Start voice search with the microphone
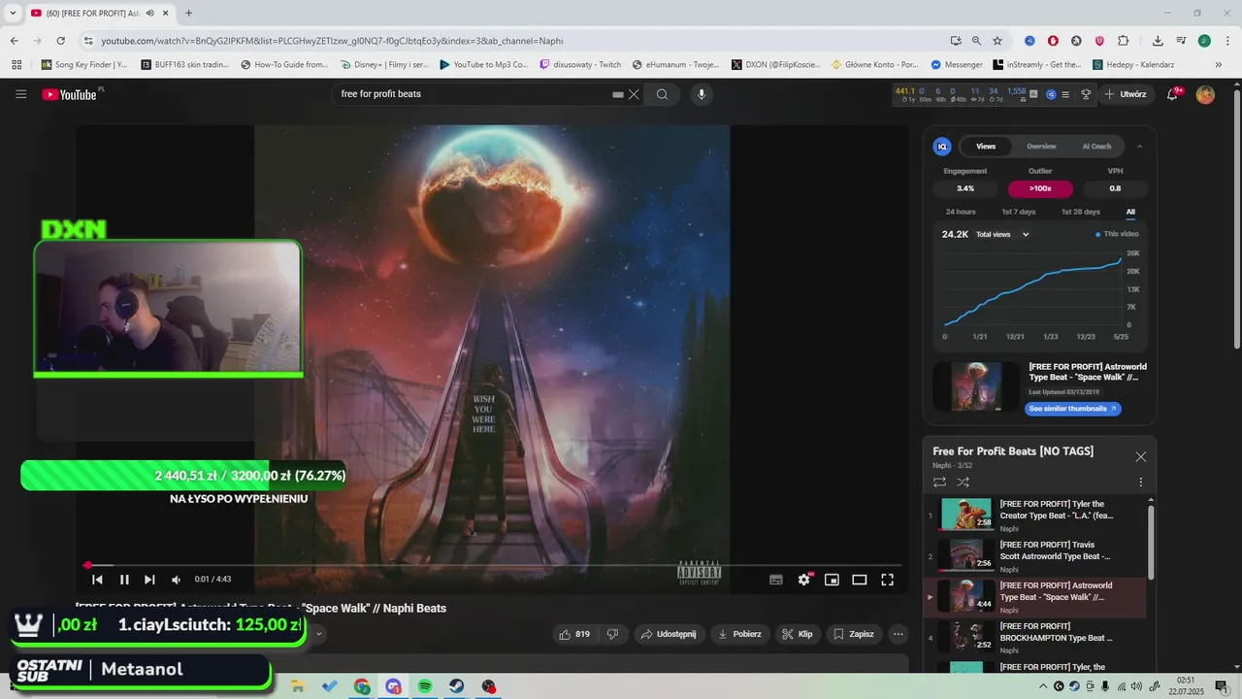Image resolution: width=1242 pixels, height=699 pixels. point(702,94)
